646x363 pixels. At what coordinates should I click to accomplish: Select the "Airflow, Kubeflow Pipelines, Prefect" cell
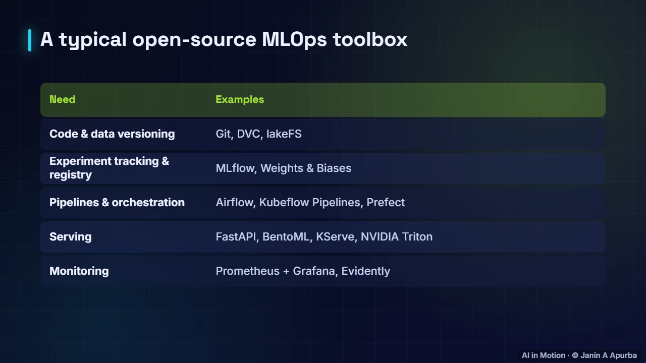point(310,202)
